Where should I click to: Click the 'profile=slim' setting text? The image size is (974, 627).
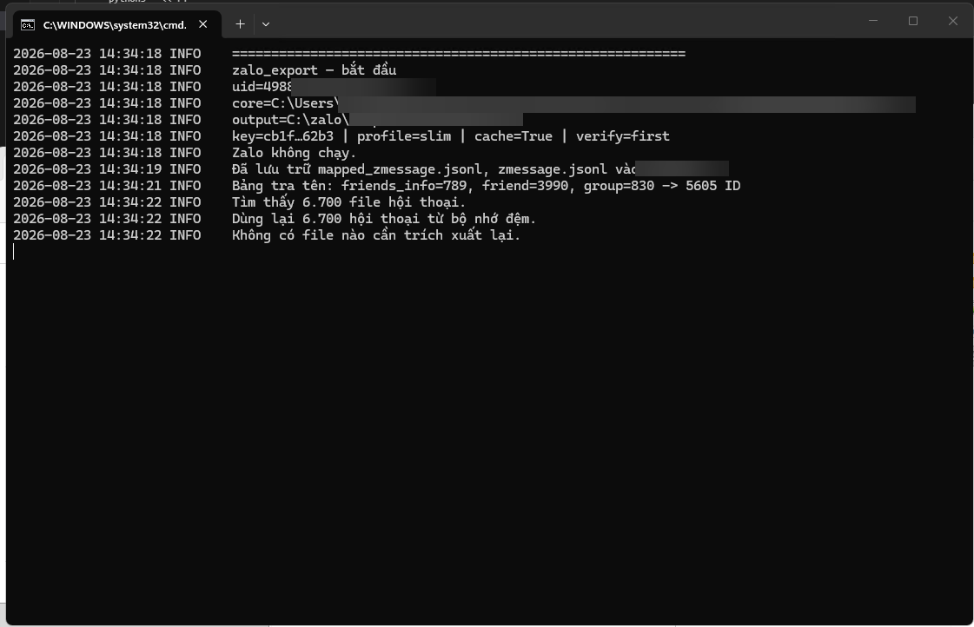[404, 136]
